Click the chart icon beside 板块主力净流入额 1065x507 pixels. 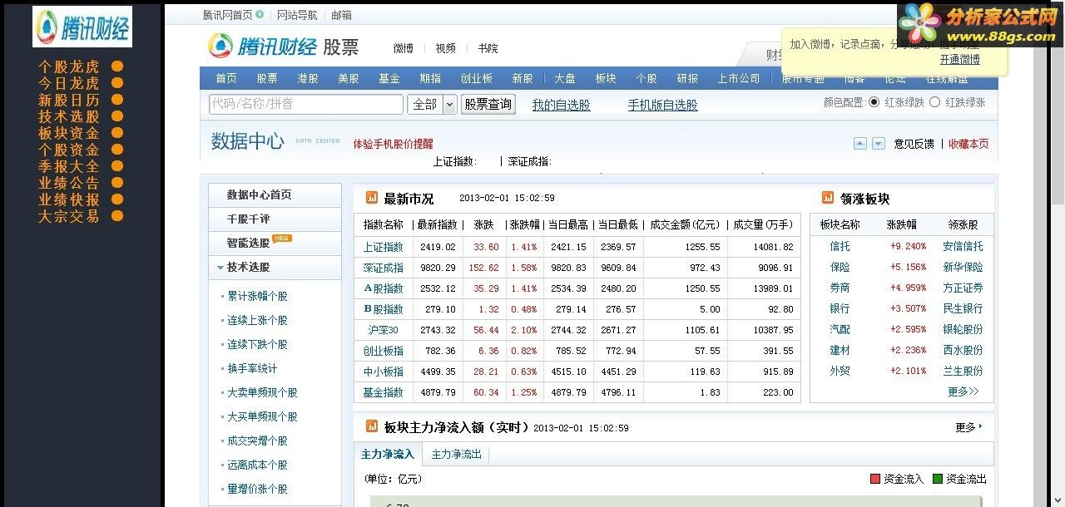click(371, 426)
